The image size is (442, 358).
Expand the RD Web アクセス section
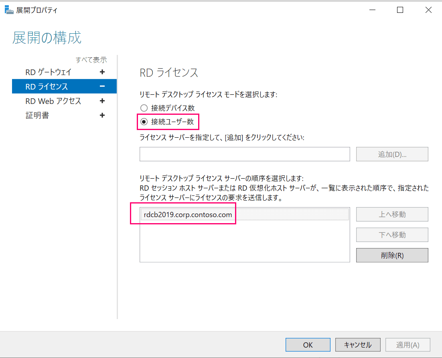coord(103,101)
